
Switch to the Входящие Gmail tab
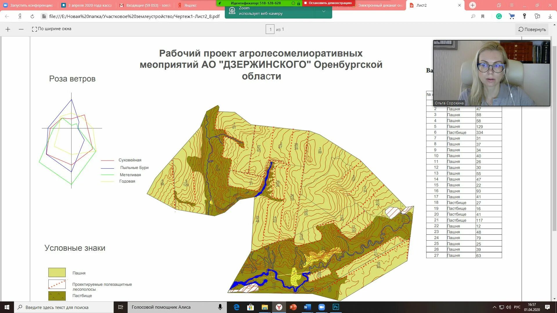coord(145,5)
